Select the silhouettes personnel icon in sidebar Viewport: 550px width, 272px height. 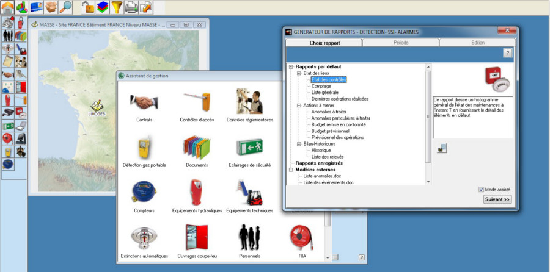(x=8, y=36)
